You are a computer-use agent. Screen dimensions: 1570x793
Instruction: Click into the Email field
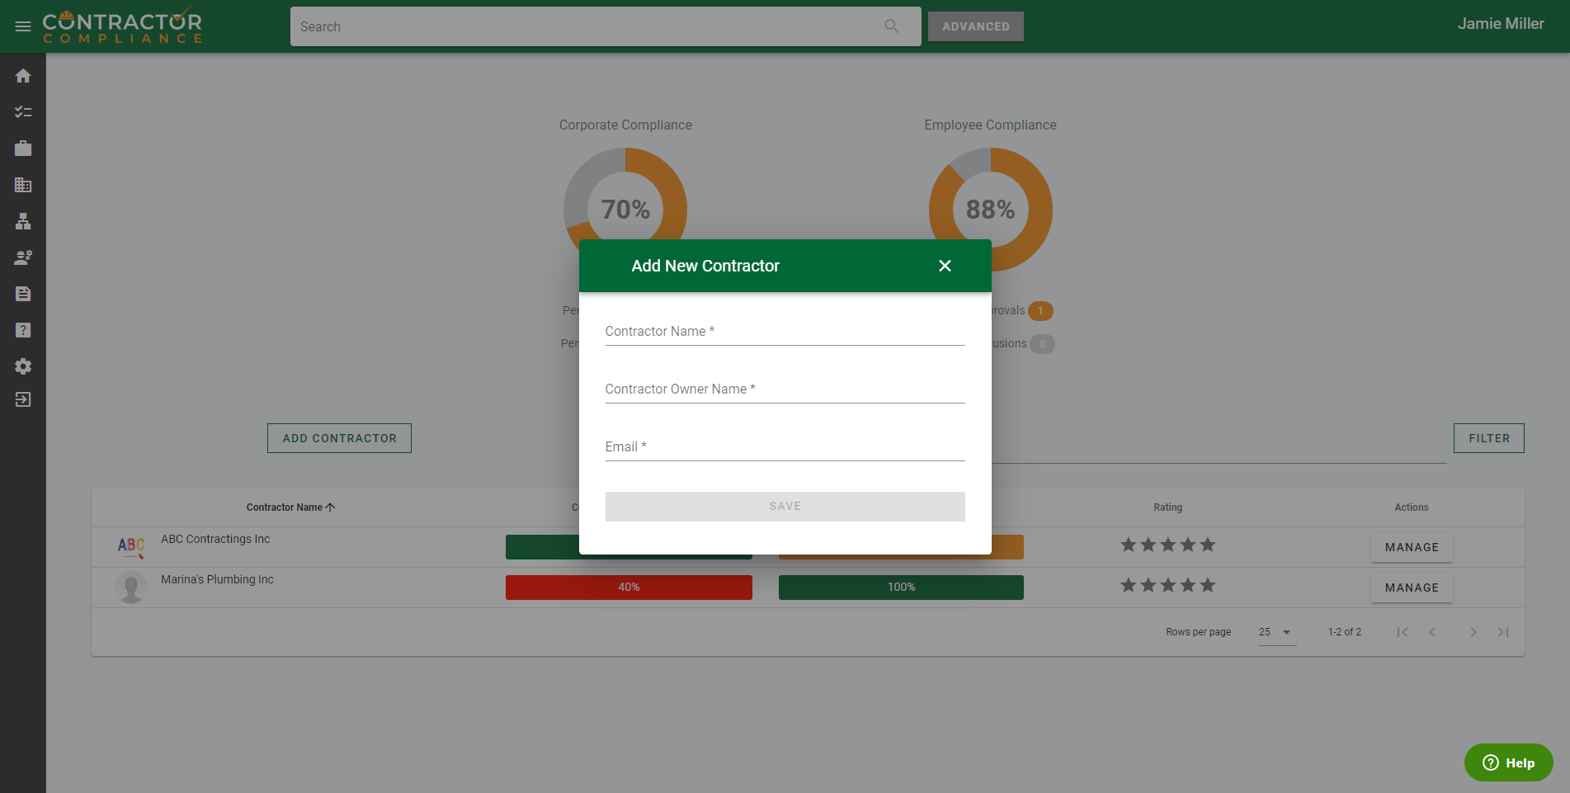(784, 447)
